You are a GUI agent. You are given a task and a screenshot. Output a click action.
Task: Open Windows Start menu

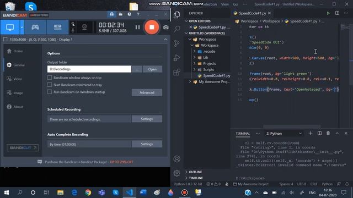pyautogui.click(x=7, y=193)
